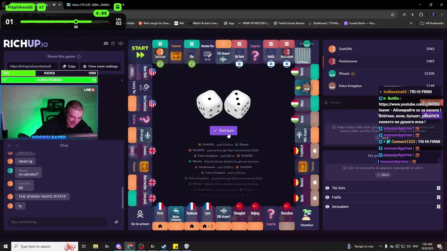This screenshot has width=447, height=251.
Task: Click the Salvador property tile
Action: tap(160, 52)
